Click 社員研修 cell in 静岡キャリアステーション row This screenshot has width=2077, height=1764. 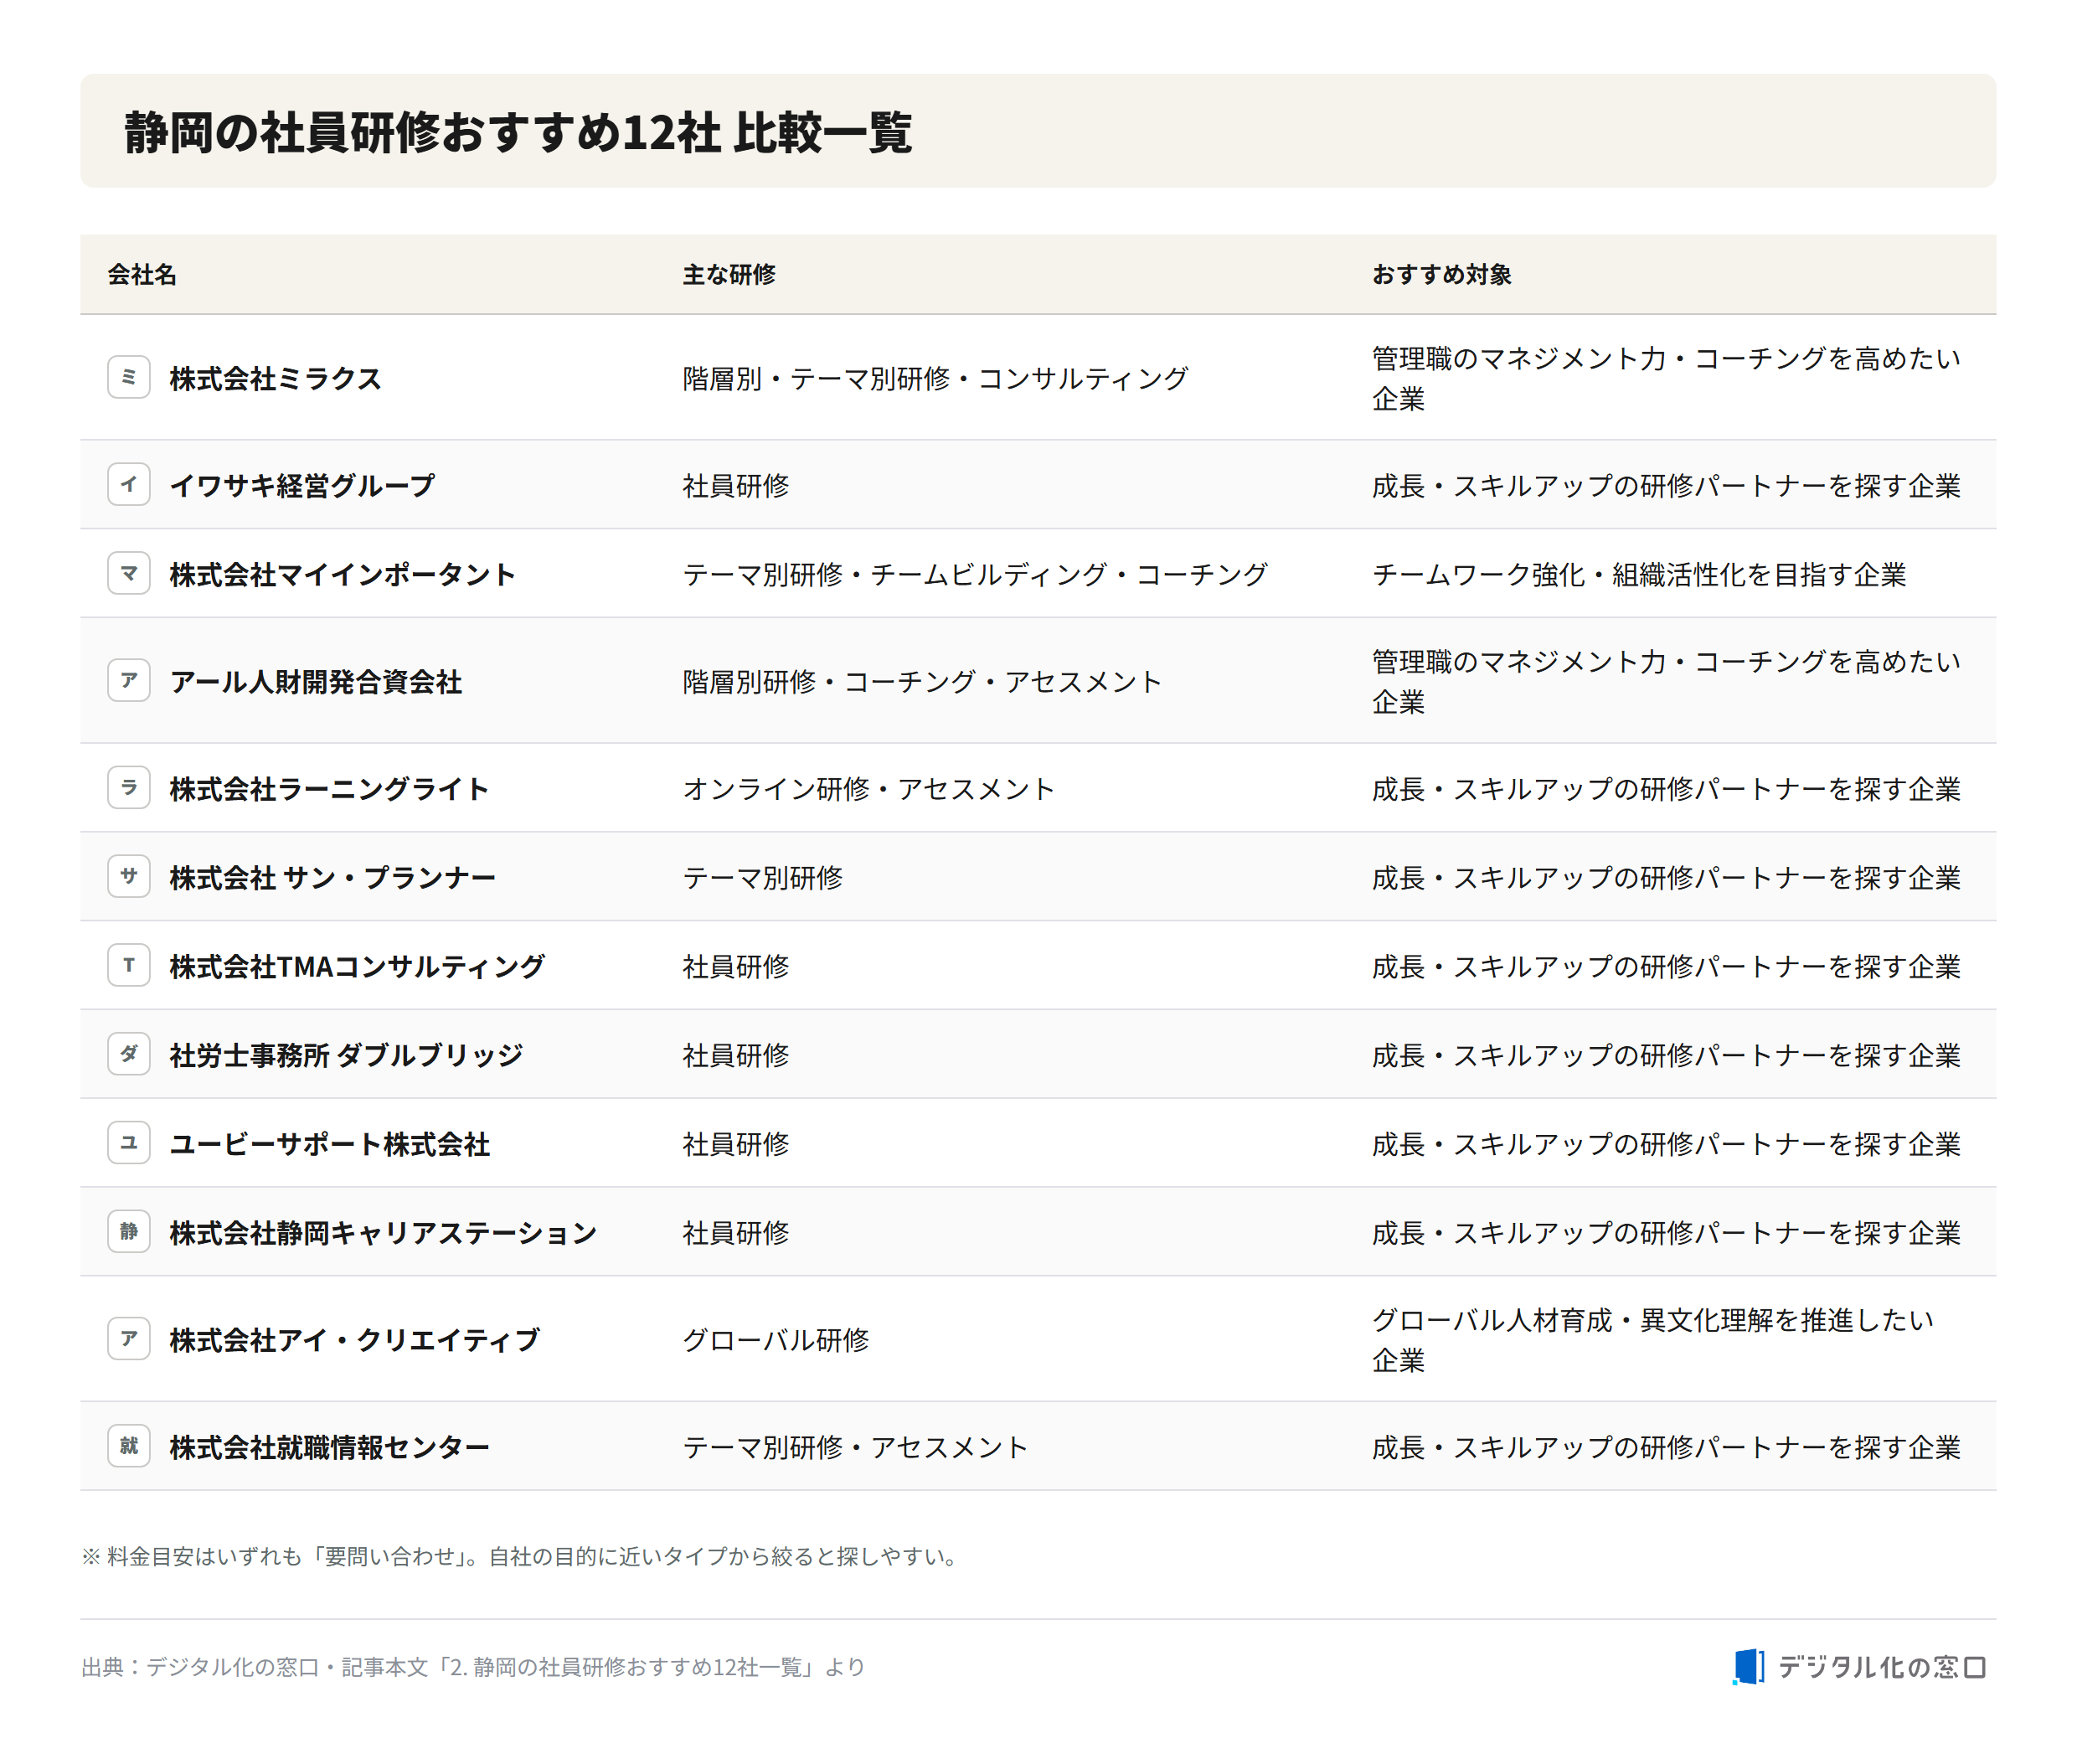(x=736, y=1233)
